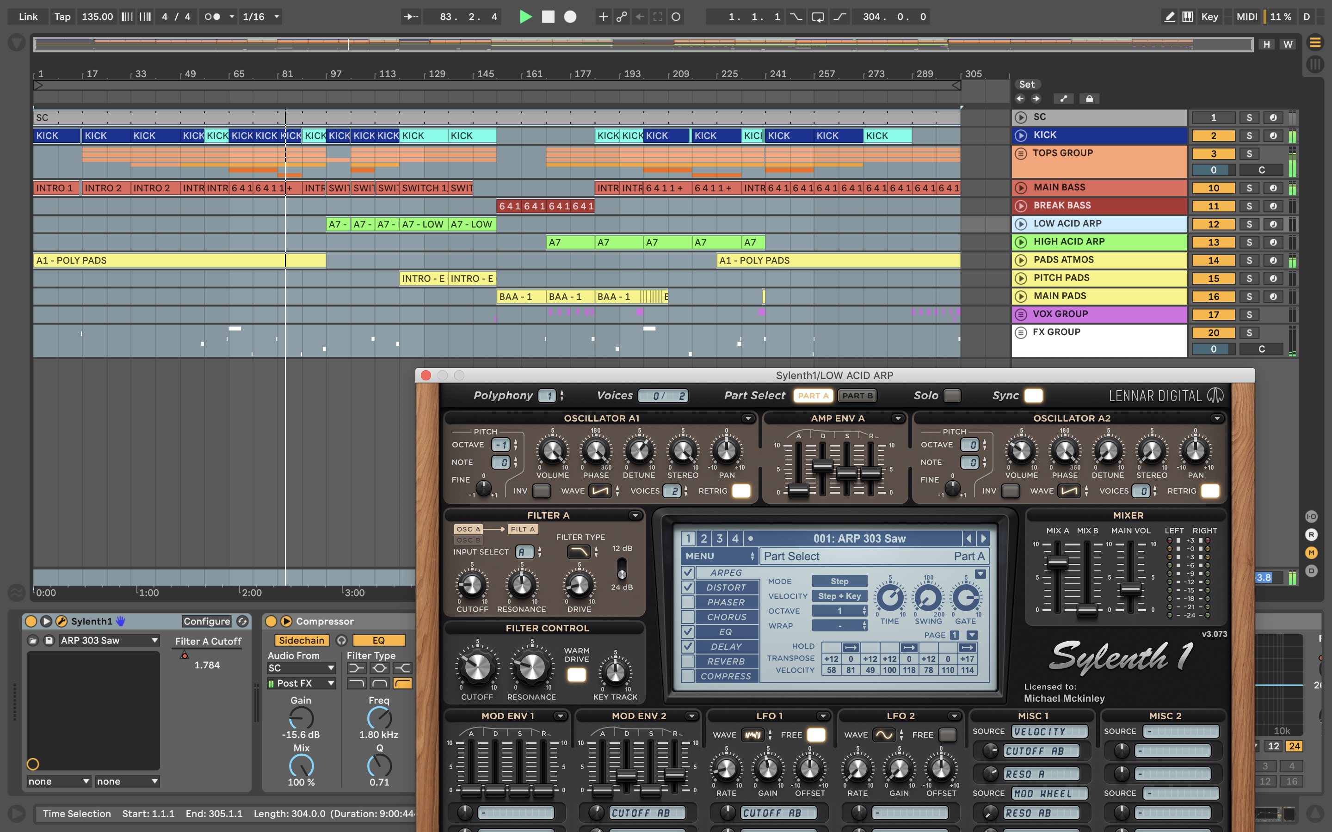Click the Stop transport button
This screenshot has width=1332, height=832.
coord(548,17)
